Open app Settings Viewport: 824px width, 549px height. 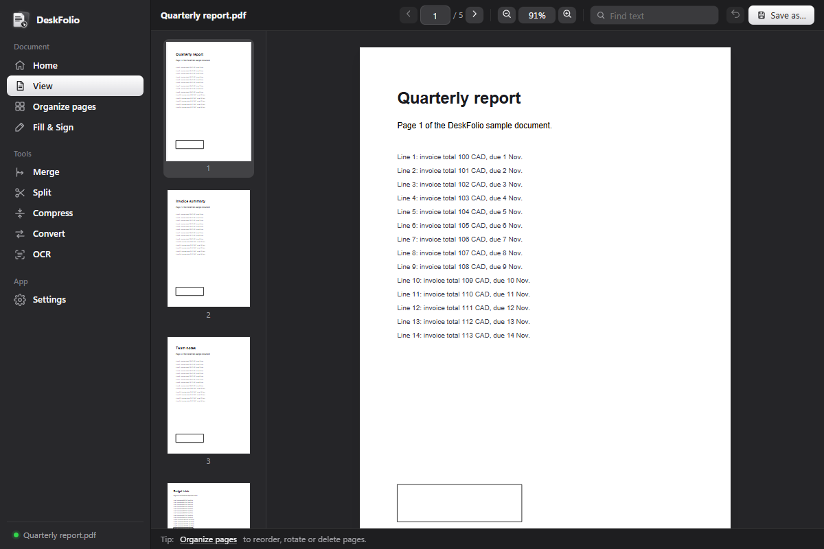click(x=75, y=300)
